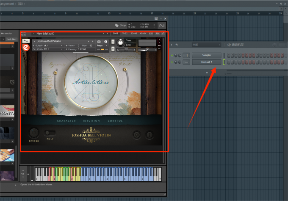
Task: Open the Articulations center dial
Action: [x=91, y=81]
